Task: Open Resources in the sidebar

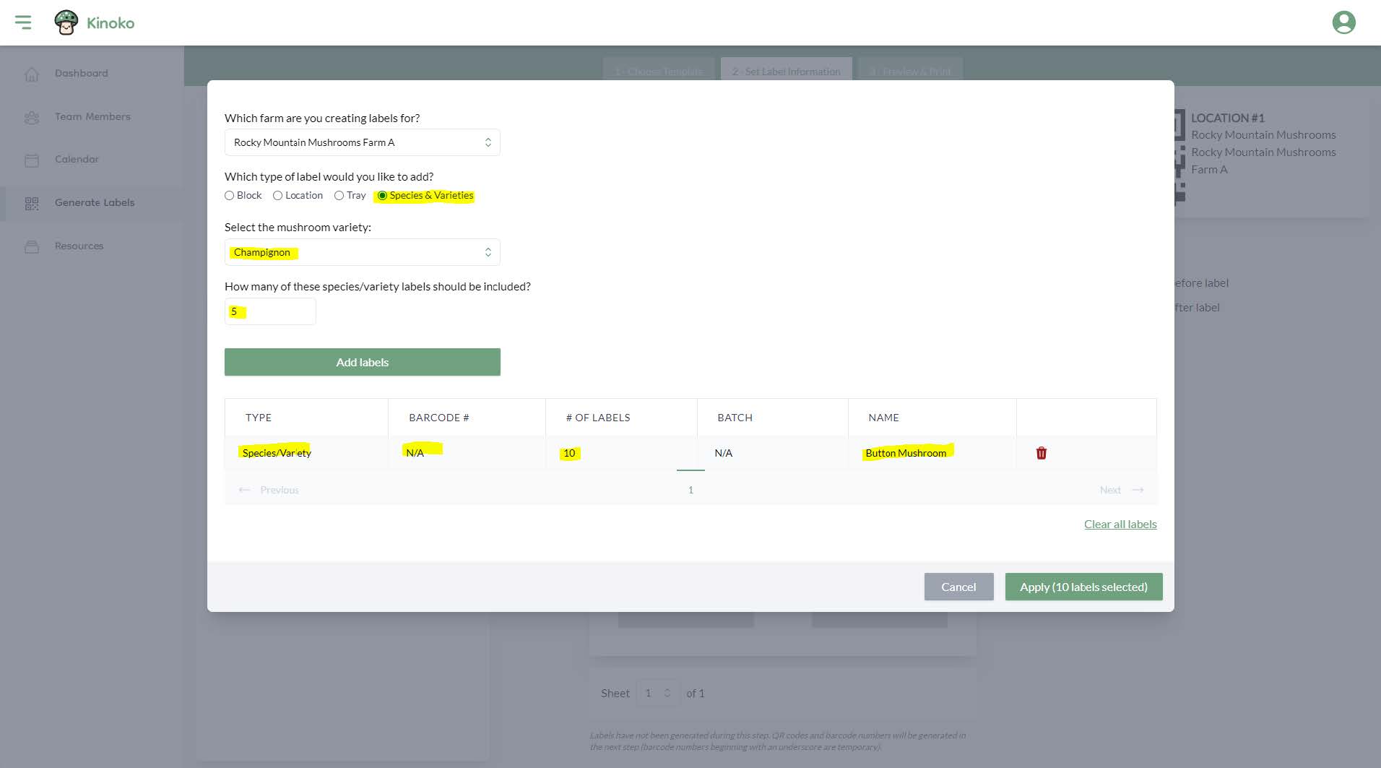Action: [x=79, y=246]
